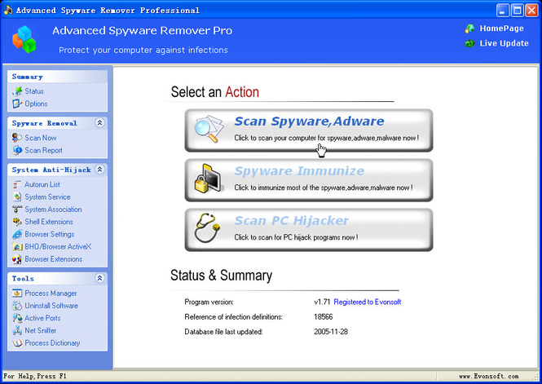The width and height of the screenshot is (542, 384).
Task: Open Process Dictionary
Action: click(x=52, y=343)
